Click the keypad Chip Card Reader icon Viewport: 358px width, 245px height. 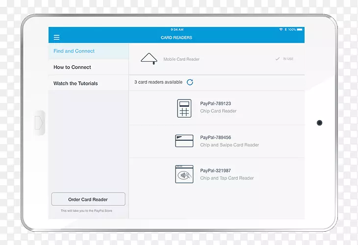(184, 108)
